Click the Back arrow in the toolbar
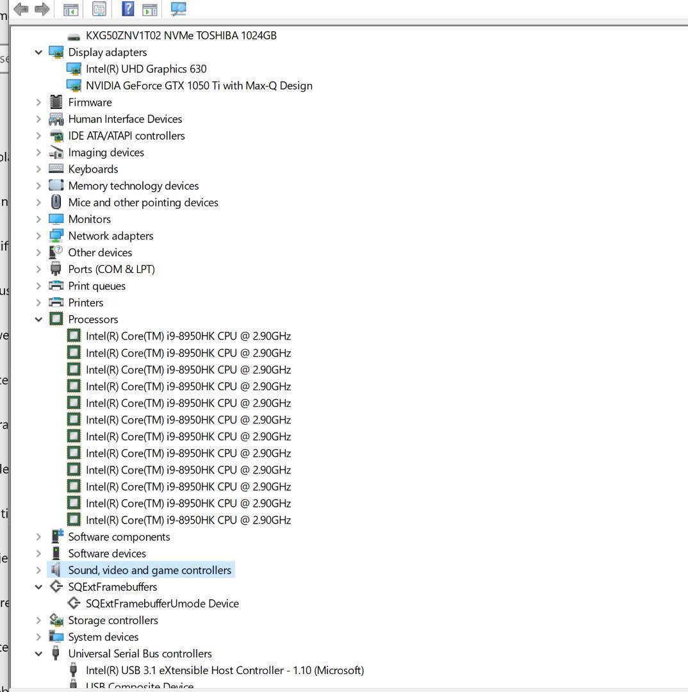 point(20,9)
